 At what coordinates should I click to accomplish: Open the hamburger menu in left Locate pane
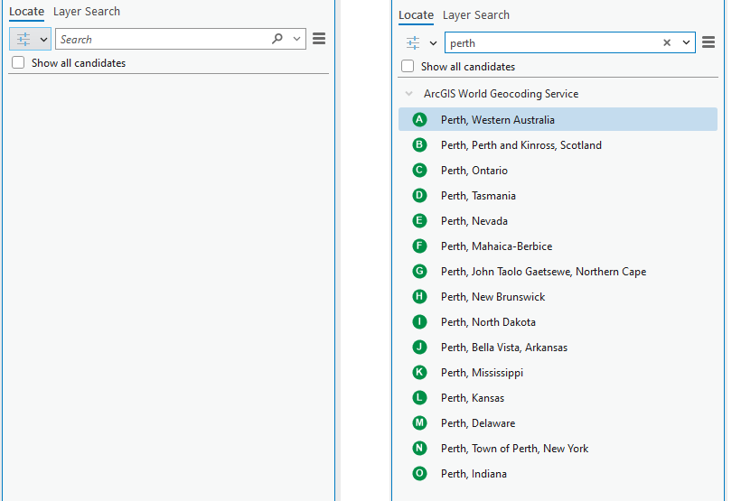319,39
